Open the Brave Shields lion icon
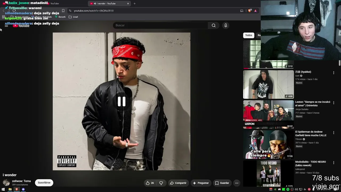Screen dimensions: 341x192 pyautogui.click(x=250, y=11)
